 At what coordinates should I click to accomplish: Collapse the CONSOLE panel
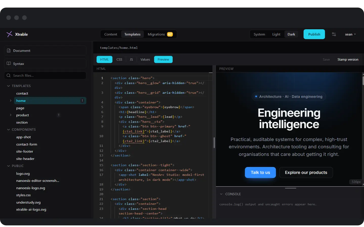click(221, 194)
